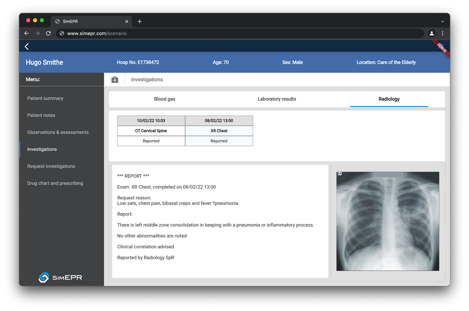The height and width of the screenshot is (311, 469).
Task: Open the browser profile icon
Action: [x=431, y=33]
